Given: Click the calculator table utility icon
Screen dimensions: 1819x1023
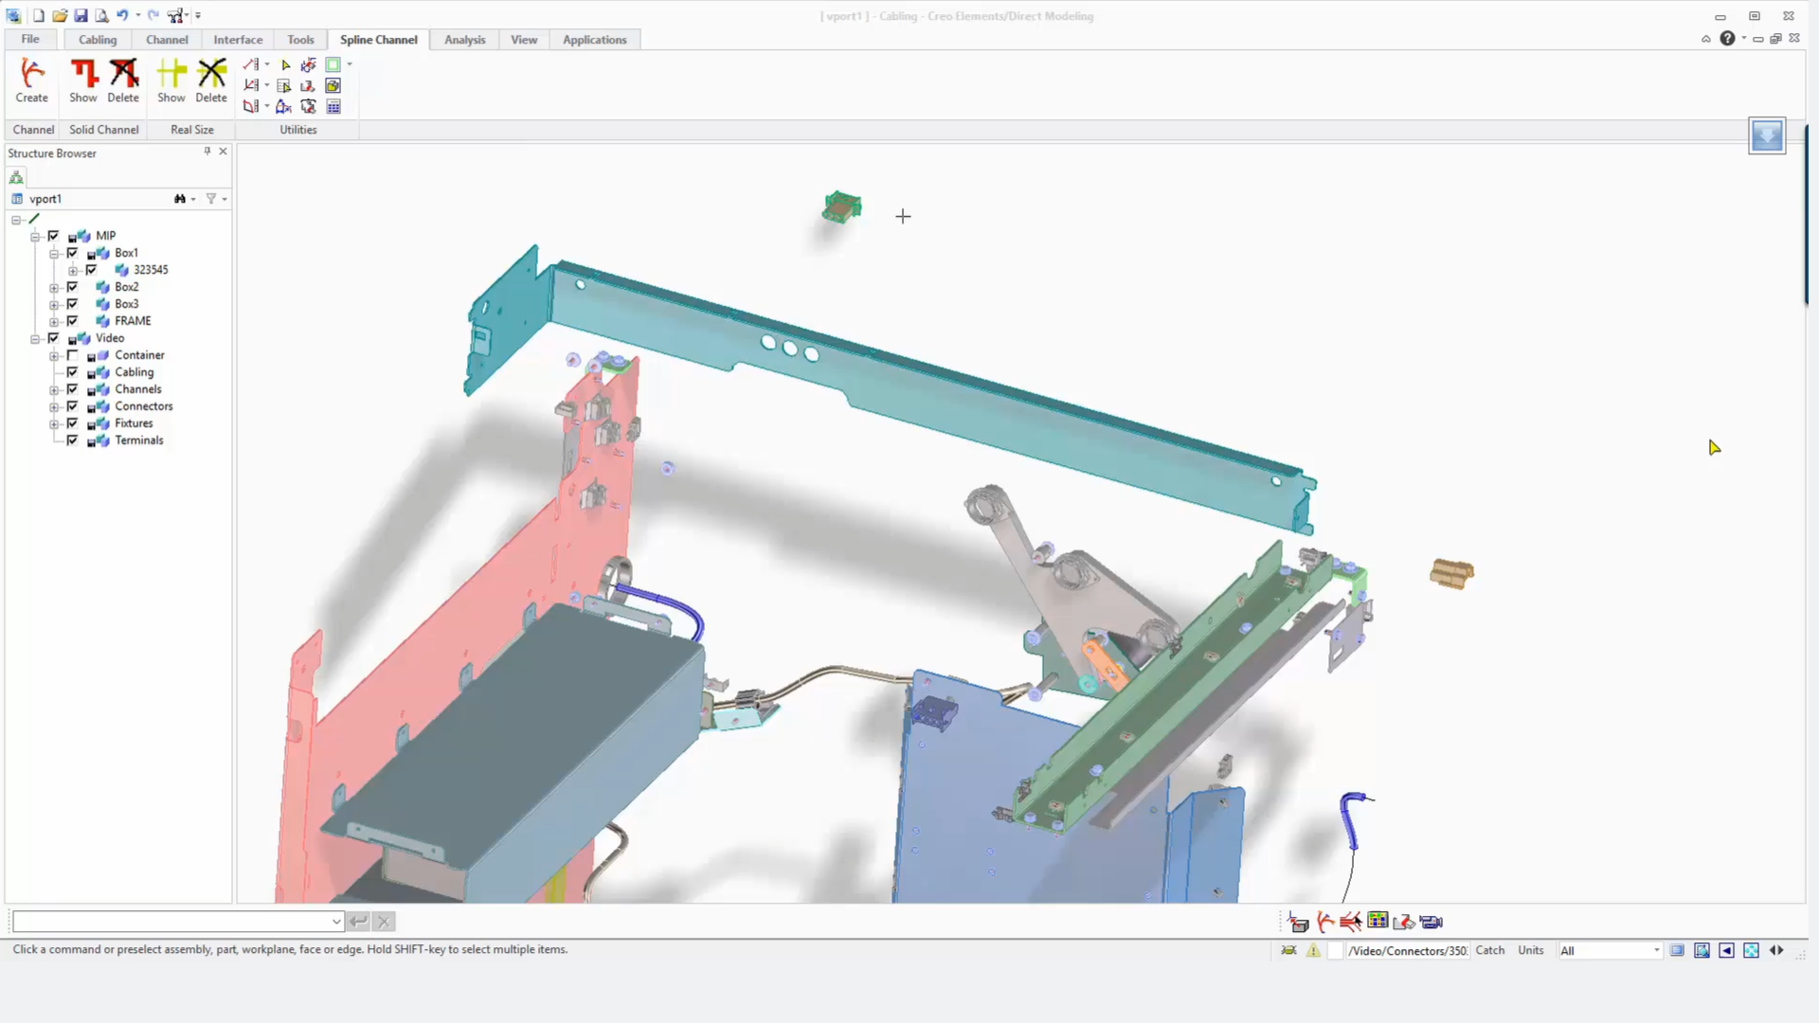Looking at the screenshot, I should 333,106.
